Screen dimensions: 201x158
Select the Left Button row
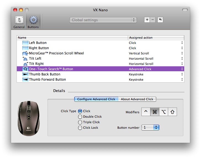[100, 43]
